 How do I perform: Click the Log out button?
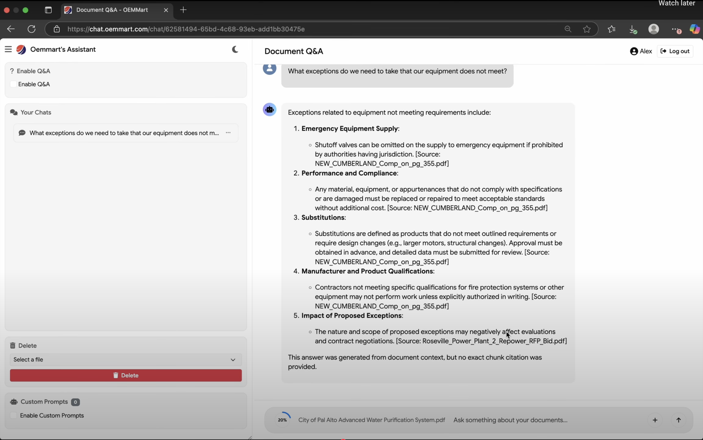click(x=675, y=51)
